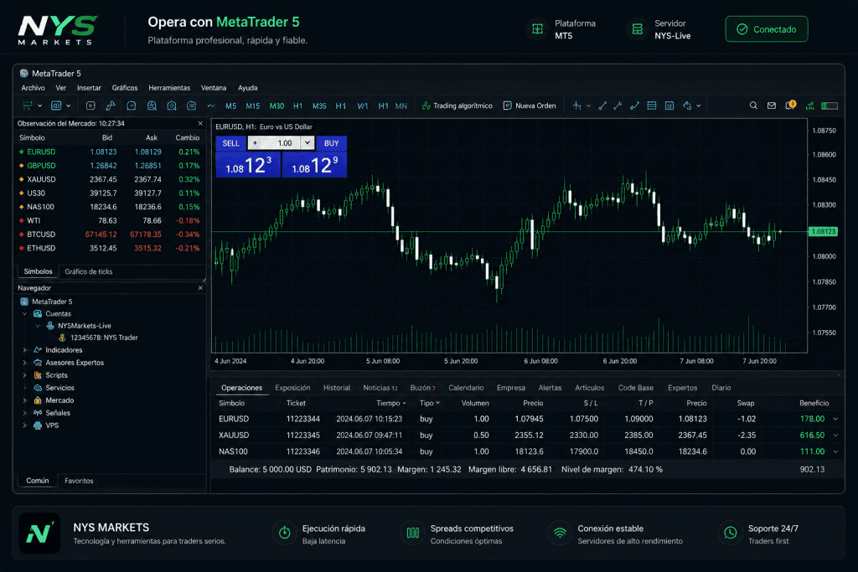
Task: Switch chart timeframe to M15
Action: (x=253, y=106)
